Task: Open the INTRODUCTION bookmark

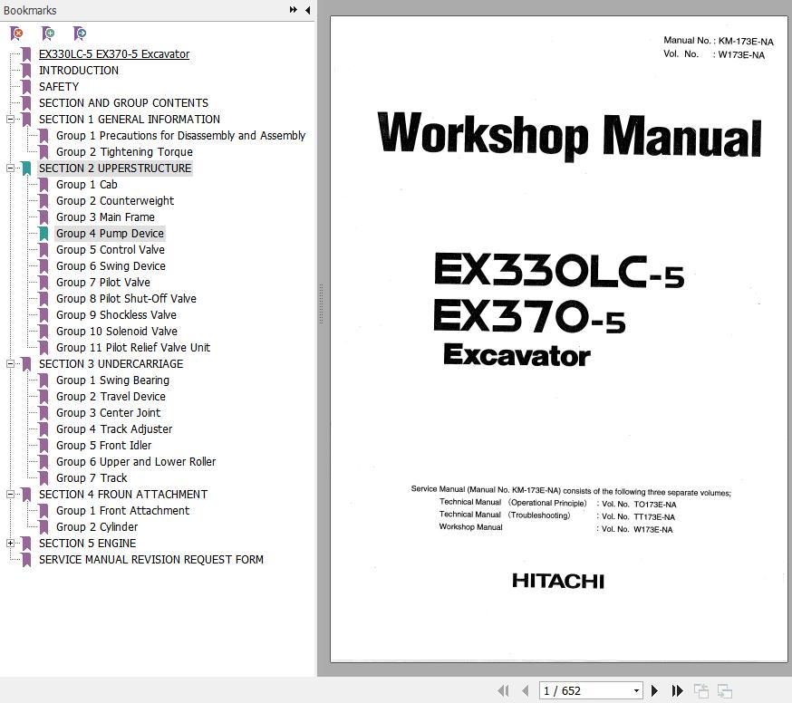Action: (79, 70)
